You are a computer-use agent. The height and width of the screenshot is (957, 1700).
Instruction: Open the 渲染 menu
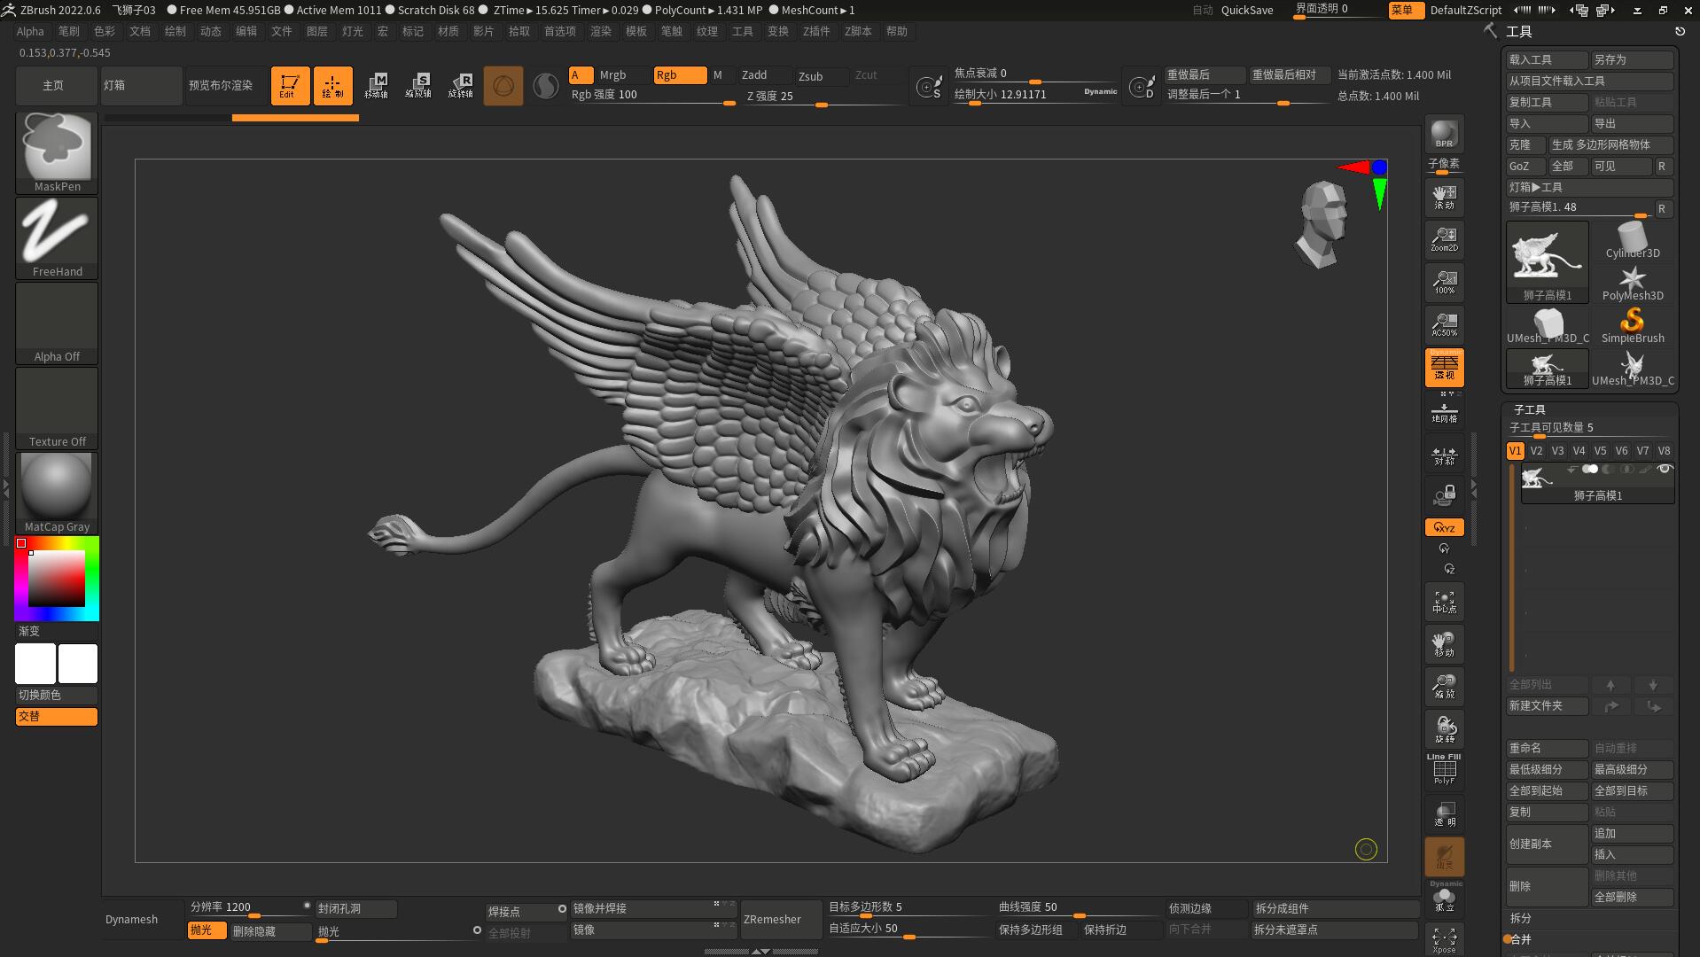click(x=601, y=31)
